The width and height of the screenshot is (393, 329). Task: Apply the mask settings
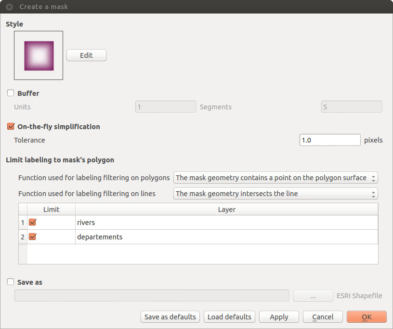pos(279,317)
